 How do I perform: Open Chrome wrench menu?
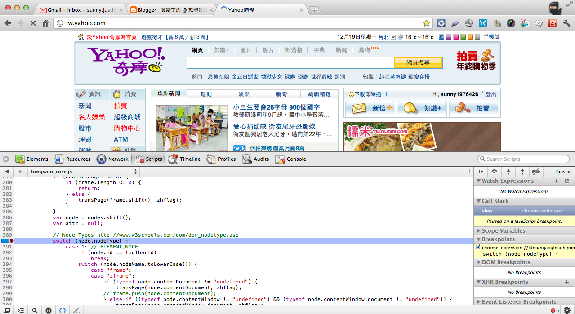coord(566,23)
